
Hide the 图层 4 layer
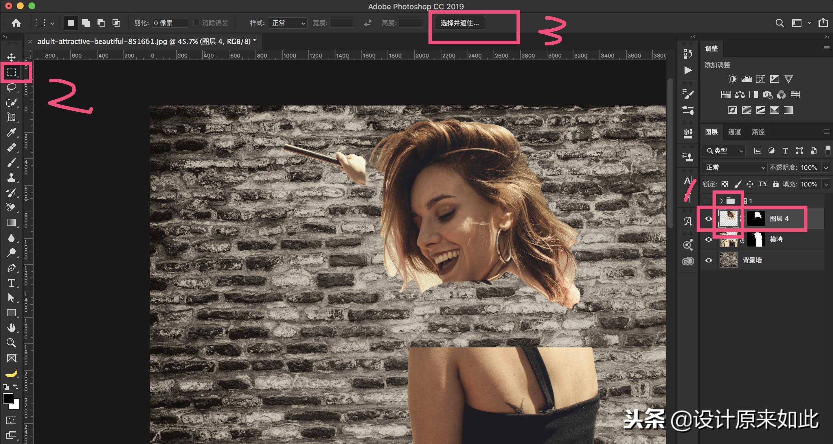(x=709, y=219)
